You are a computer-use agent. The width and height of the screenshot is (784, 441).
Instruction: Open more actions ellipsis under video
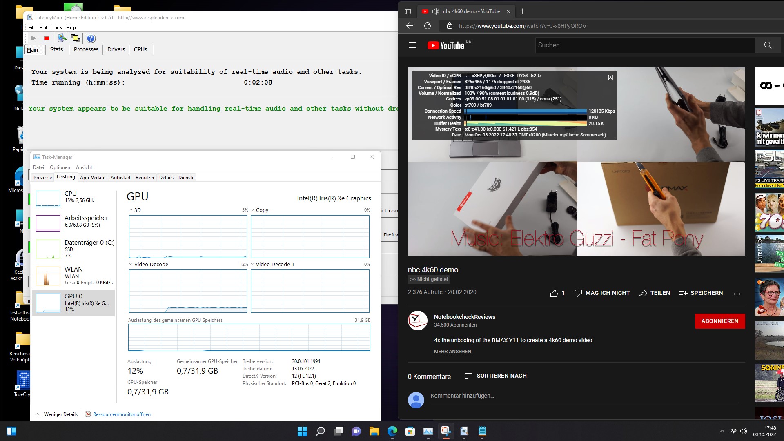(737, 293)
